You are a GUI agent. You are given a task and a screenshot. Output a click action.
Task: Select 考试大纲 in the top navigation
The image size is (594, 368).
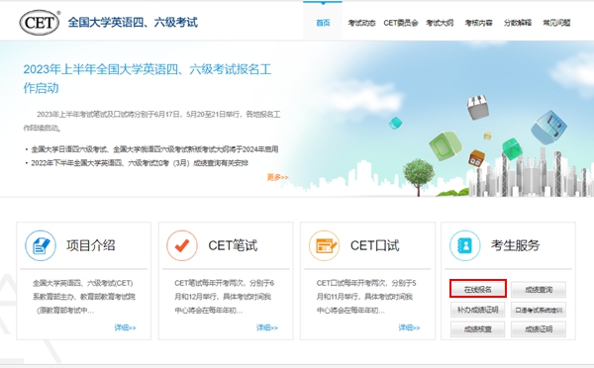pos(440,23)
